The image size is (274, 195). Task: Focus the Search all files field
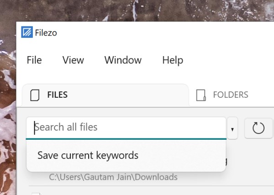pos(128,127)
